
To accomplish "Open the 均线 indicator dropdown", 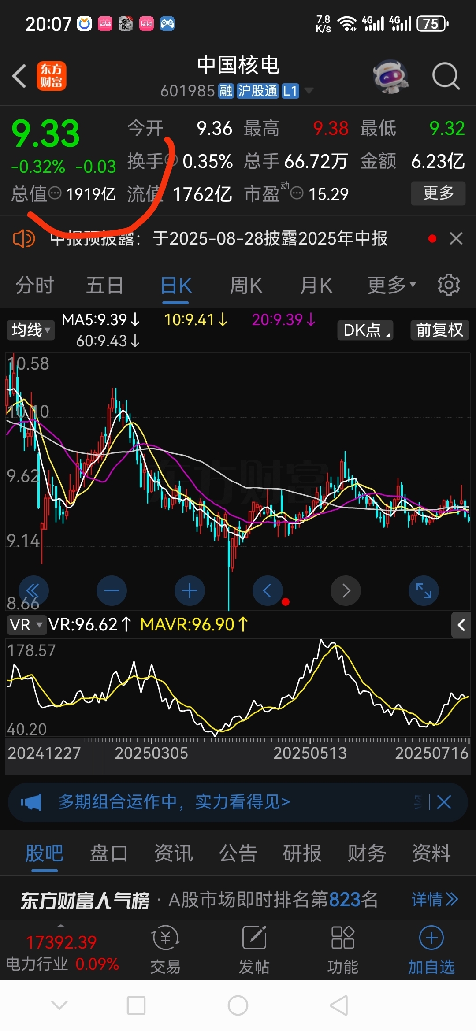I will pos(31,330).
